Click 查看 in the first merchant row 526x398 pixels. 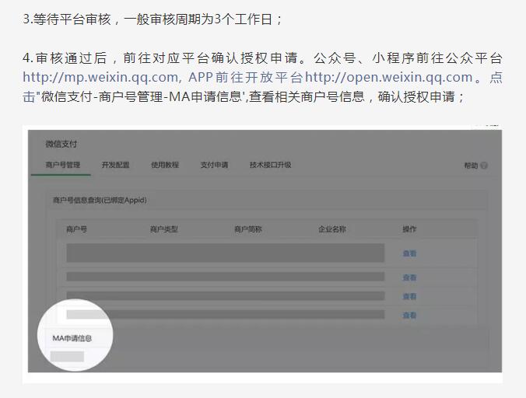(409, 253)
